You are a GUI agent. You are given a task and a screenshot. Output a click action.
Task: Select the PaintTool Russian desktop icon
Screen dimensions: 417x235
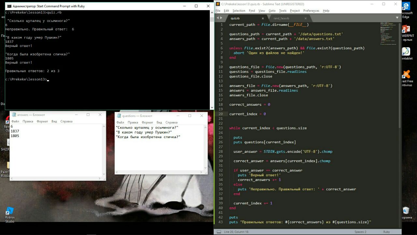pyautogui.click(x=5, y=170)
